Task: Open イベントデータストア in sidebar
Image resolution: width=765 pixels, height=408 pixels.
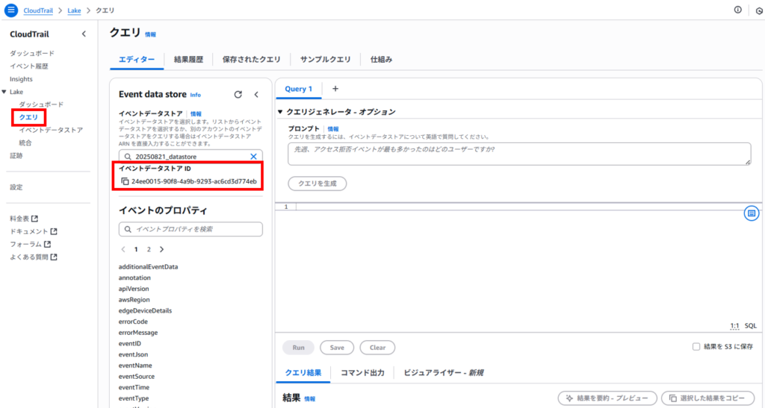Action: [x=51, y=130]
